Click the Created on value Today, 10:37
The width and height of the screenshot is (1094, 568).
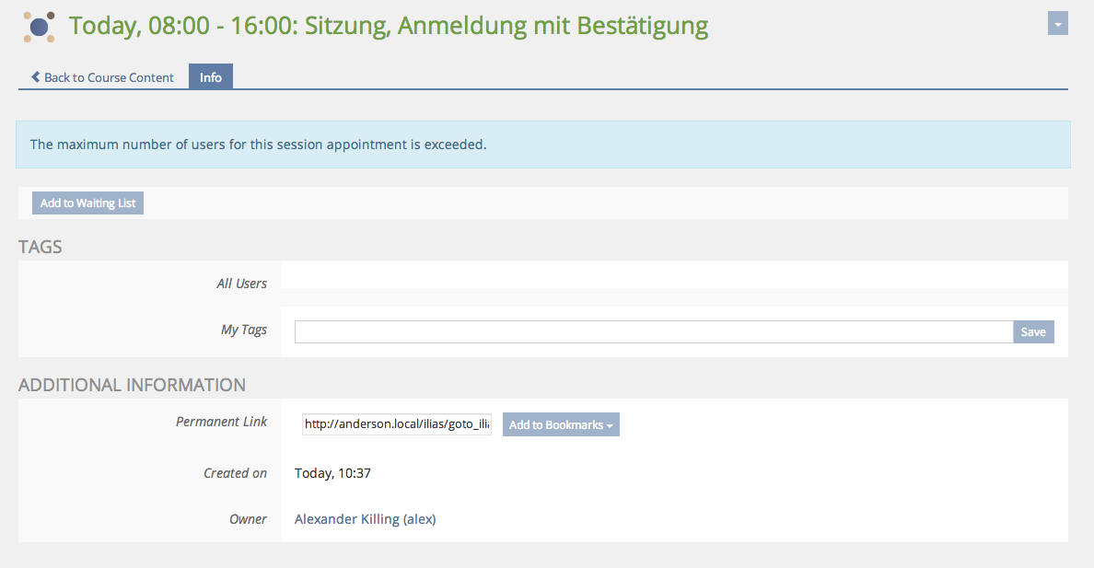(x=332, y=473)
